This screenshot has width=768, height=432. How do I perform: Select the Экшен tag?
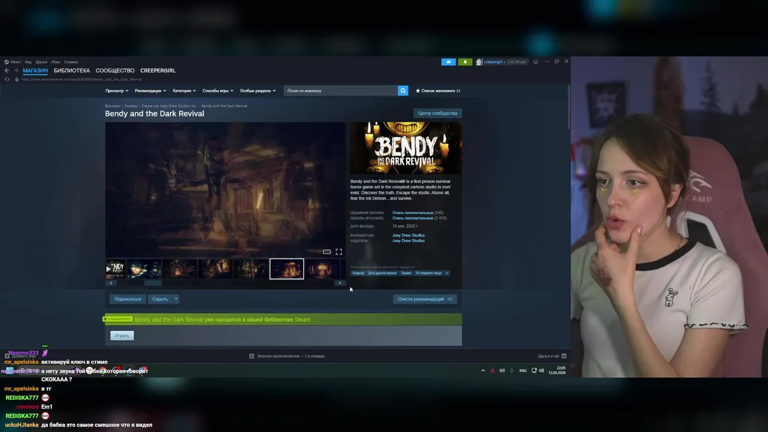[406, 273]
